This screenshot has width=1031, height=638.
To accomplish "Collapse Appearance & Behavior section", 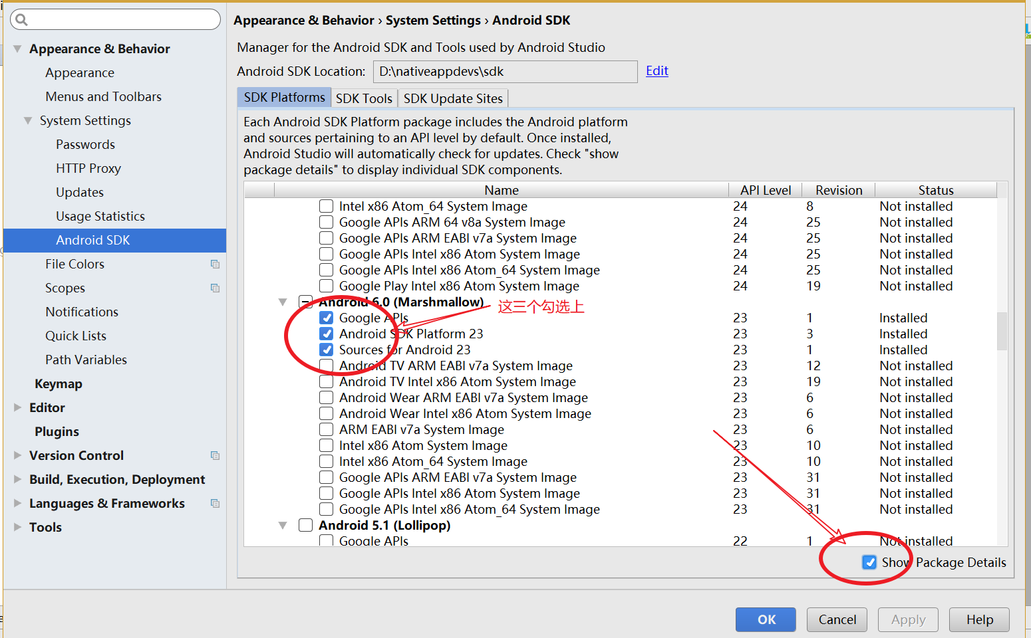I will point(17,49).
